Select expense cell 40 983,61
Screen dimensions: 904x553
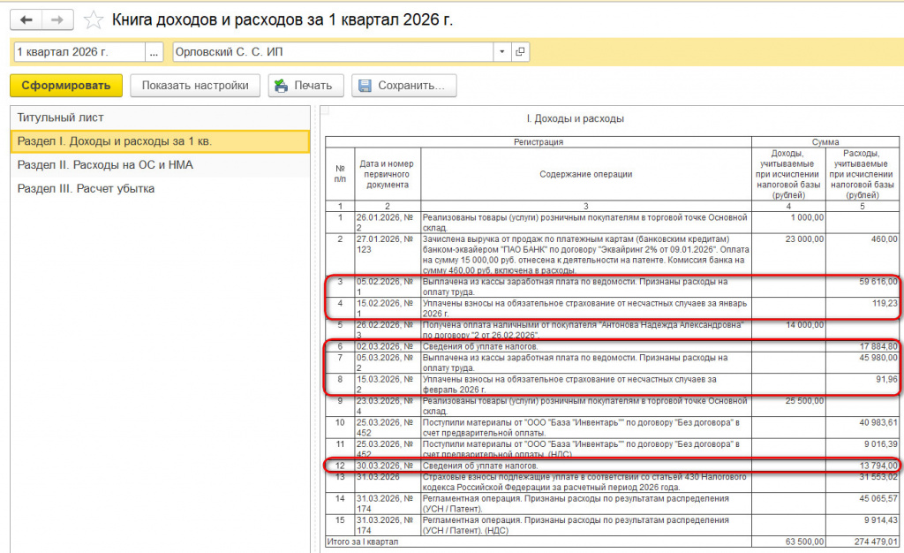point(863,428)
